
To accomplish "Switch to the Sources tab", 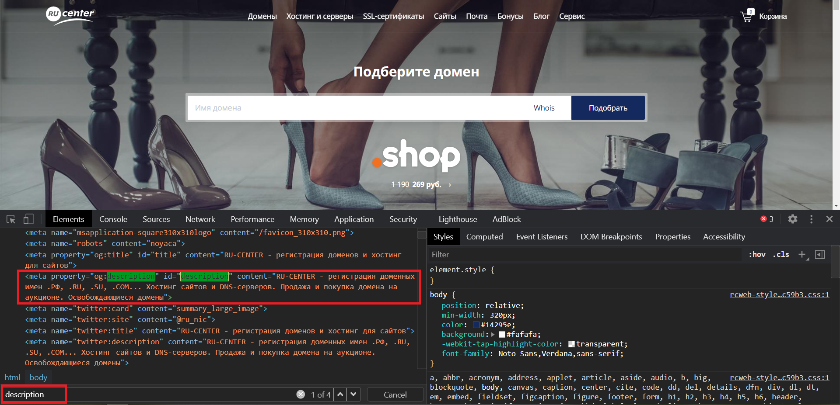I will click(x=156, y=219).
